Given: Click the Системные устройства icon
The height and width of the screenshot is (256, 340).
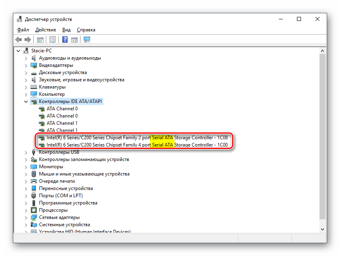Looking at the screenshot, I should tap(34, 225).
